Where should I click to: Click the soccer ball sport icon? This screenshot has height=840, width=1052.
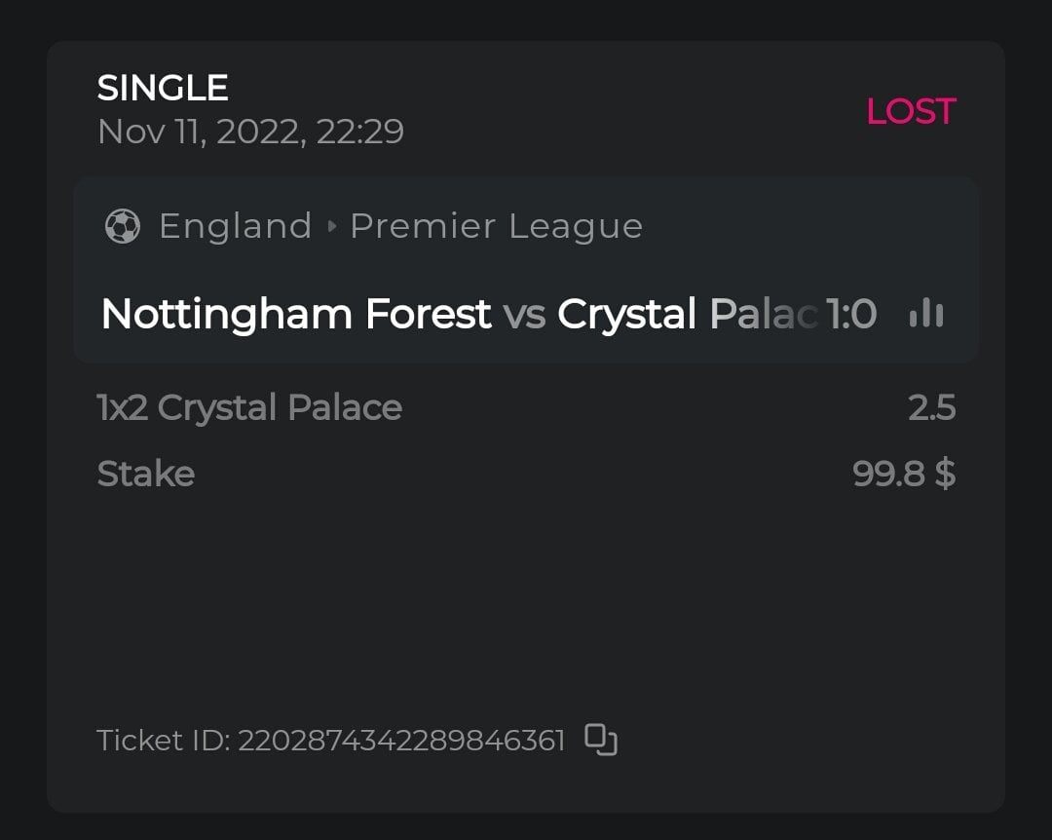click(x=123, y=226)
